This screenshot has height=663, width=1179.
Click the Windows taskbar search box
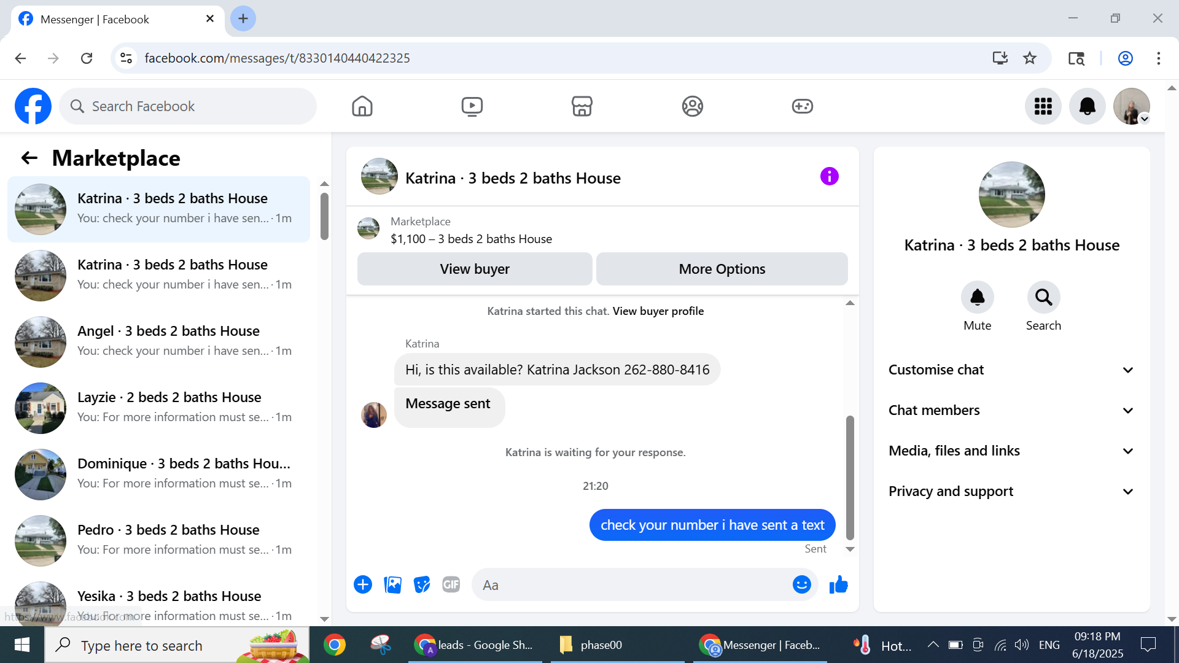(x=177, y=645)
